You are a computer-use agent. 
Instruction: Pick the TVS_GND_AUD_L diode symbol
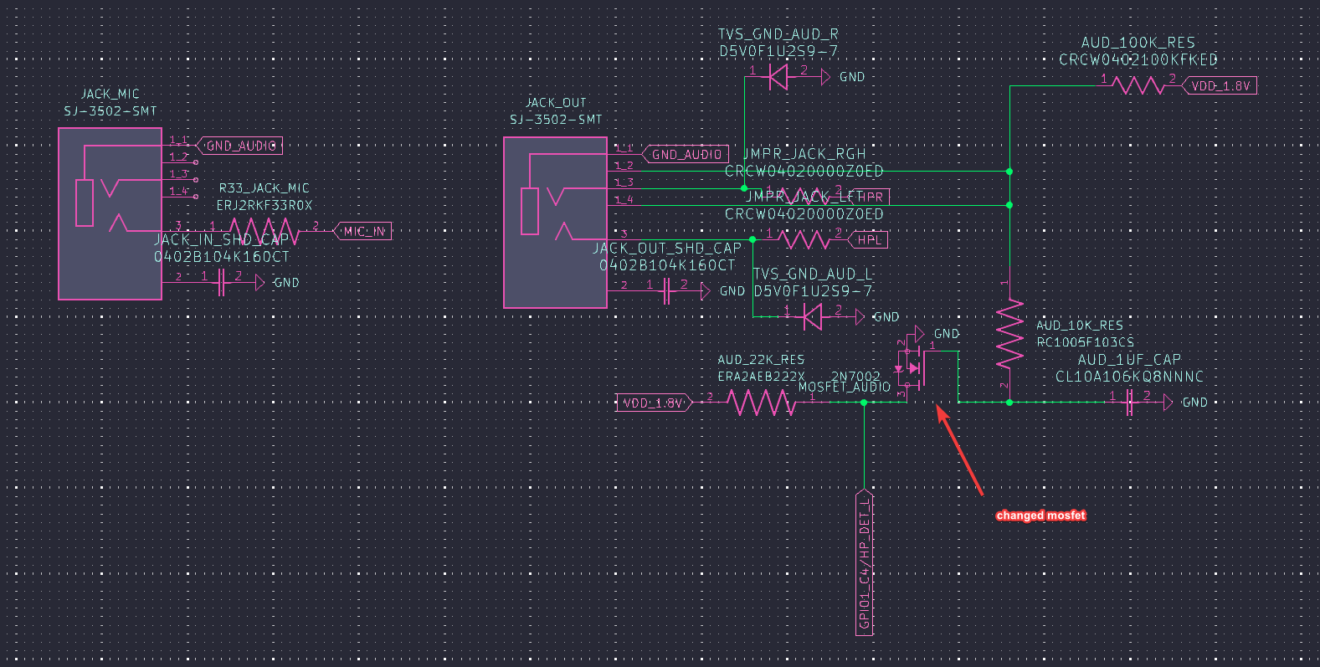click(x=812, y=317)
